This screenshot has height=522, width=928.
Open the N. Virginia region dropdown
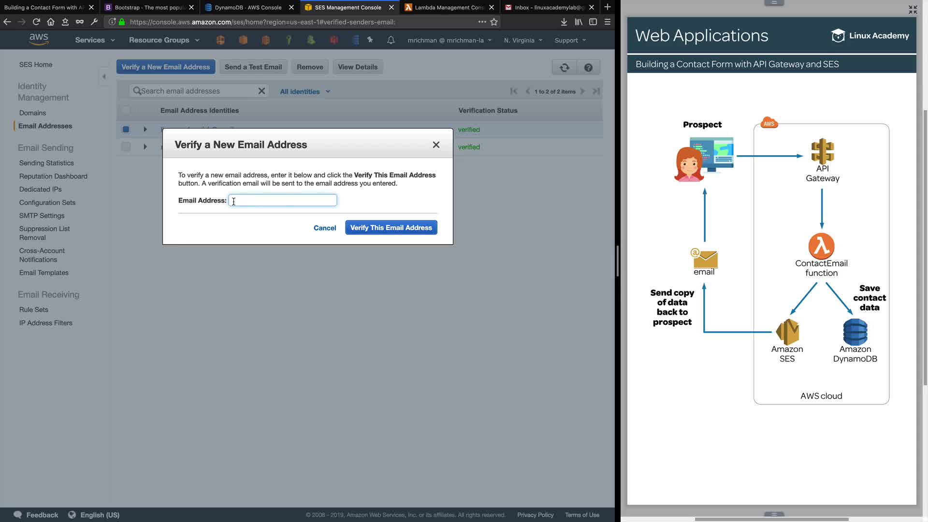523,40
